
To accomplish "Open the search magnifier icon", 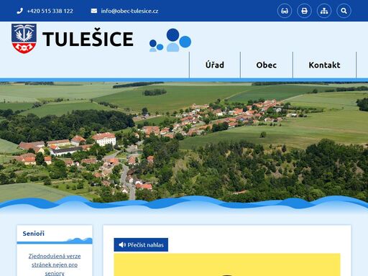I will (344, 11).
